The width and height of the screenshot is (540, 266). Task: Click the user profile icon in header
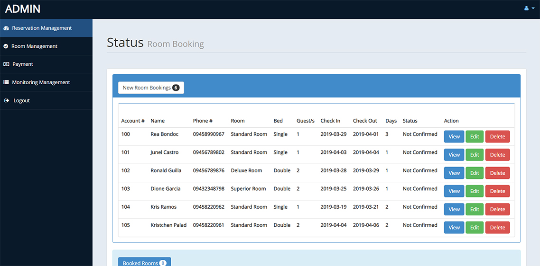(x=526, y=8)
